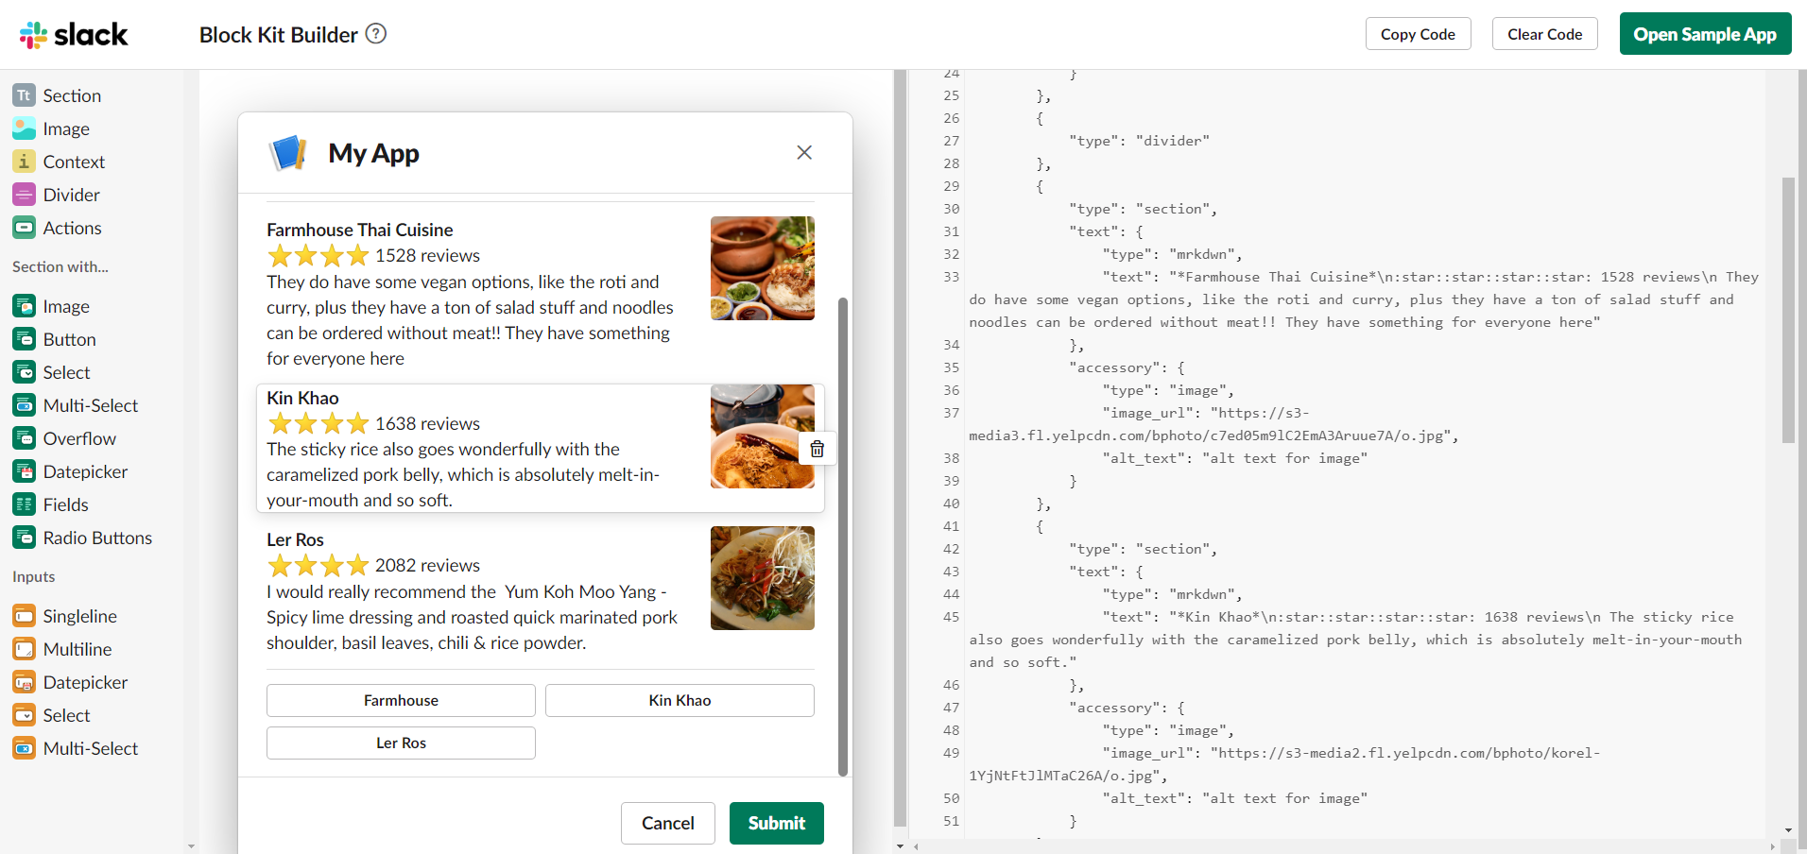Insert a Divider block
Screen dimensions: 1807x854
[71, 195]
